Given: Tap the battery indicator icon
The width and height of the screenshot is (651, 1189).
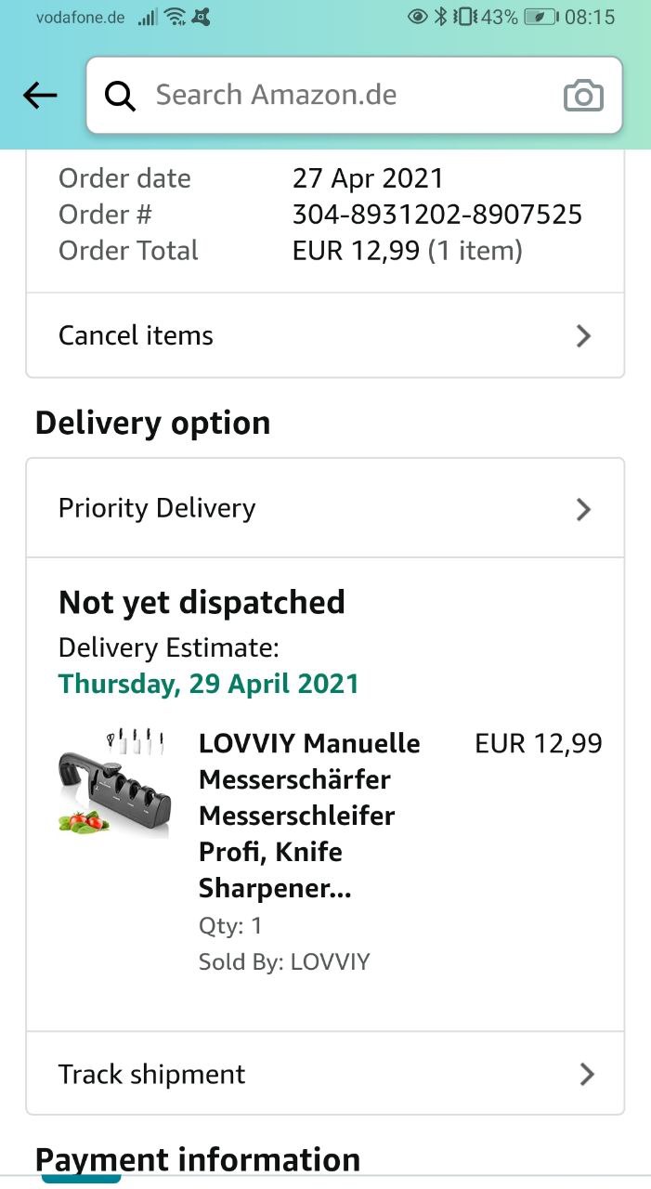Looking at the screenshot, I should [x=540, y=17].
